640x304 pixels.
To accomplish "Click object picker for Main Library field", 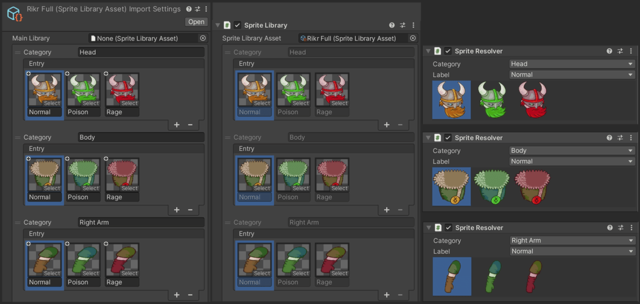I will (203, 38).
